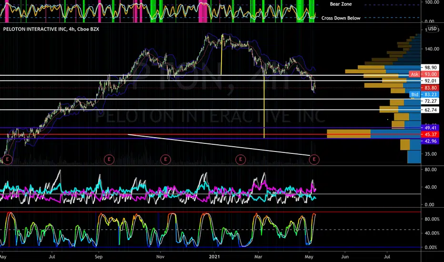Screen dimensions: 444x262
Task: Click the 0.00% stochastic axis value
Action: click(432, 247)
